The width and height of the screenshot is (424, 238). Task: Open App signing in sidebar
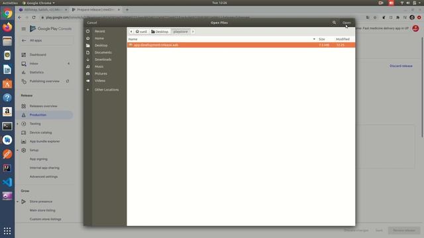pos(38,159)
